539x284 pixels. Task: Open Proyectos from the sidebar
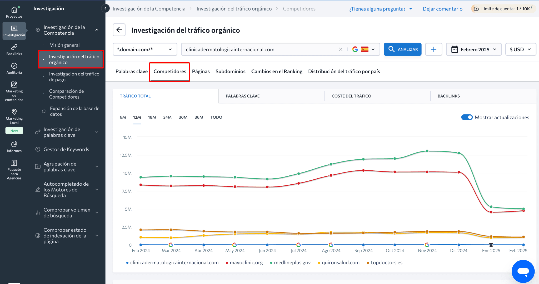pyautogui.click(x=14, y=12)
